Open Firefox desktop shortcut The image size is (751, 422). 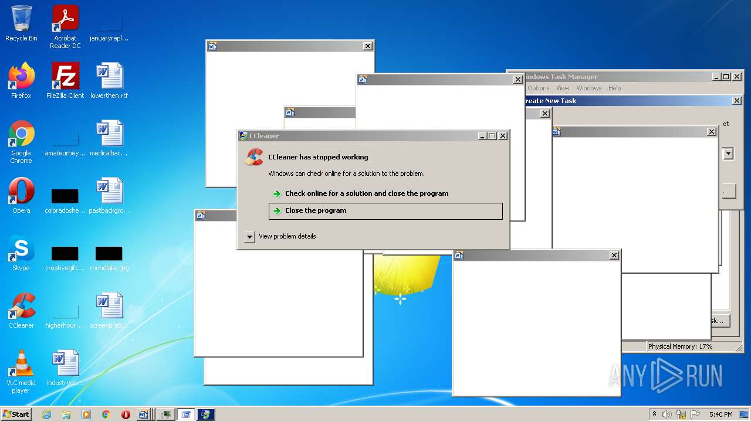[21, 81]
